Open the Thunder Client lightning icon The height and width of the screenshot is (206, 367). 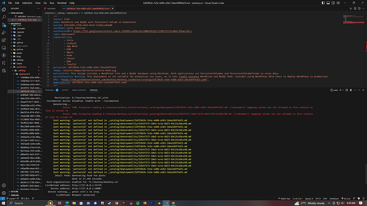pyautogui.click(x=4, y=55)
